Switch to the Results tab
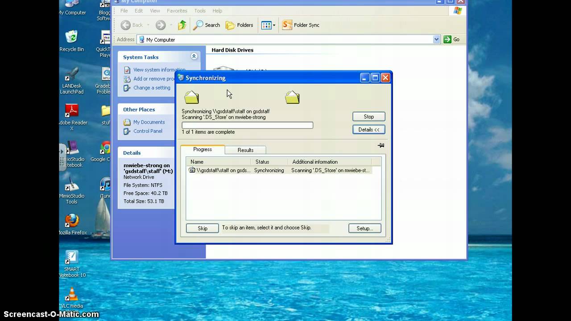 245,150
